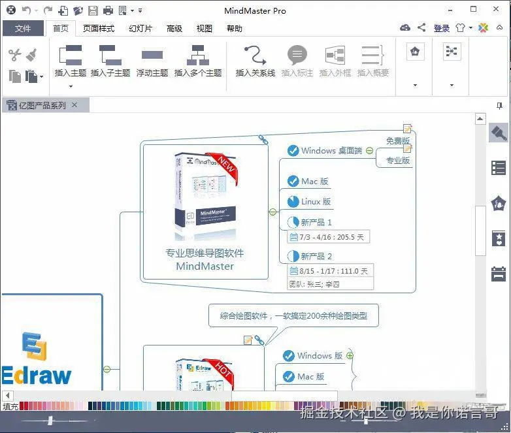Click 插入主题 insert topic button
511x433 pixels.
[71, 61]
